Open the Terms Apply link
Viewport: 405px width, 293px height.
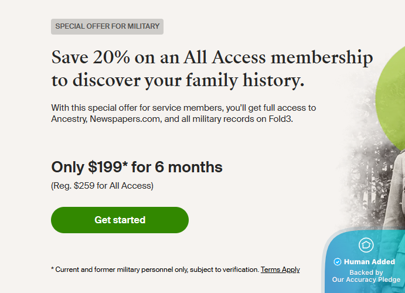280,270
